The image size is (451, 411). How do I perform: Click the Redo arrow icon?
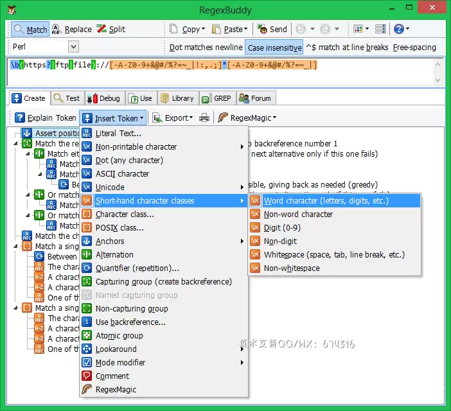point(325,29)
